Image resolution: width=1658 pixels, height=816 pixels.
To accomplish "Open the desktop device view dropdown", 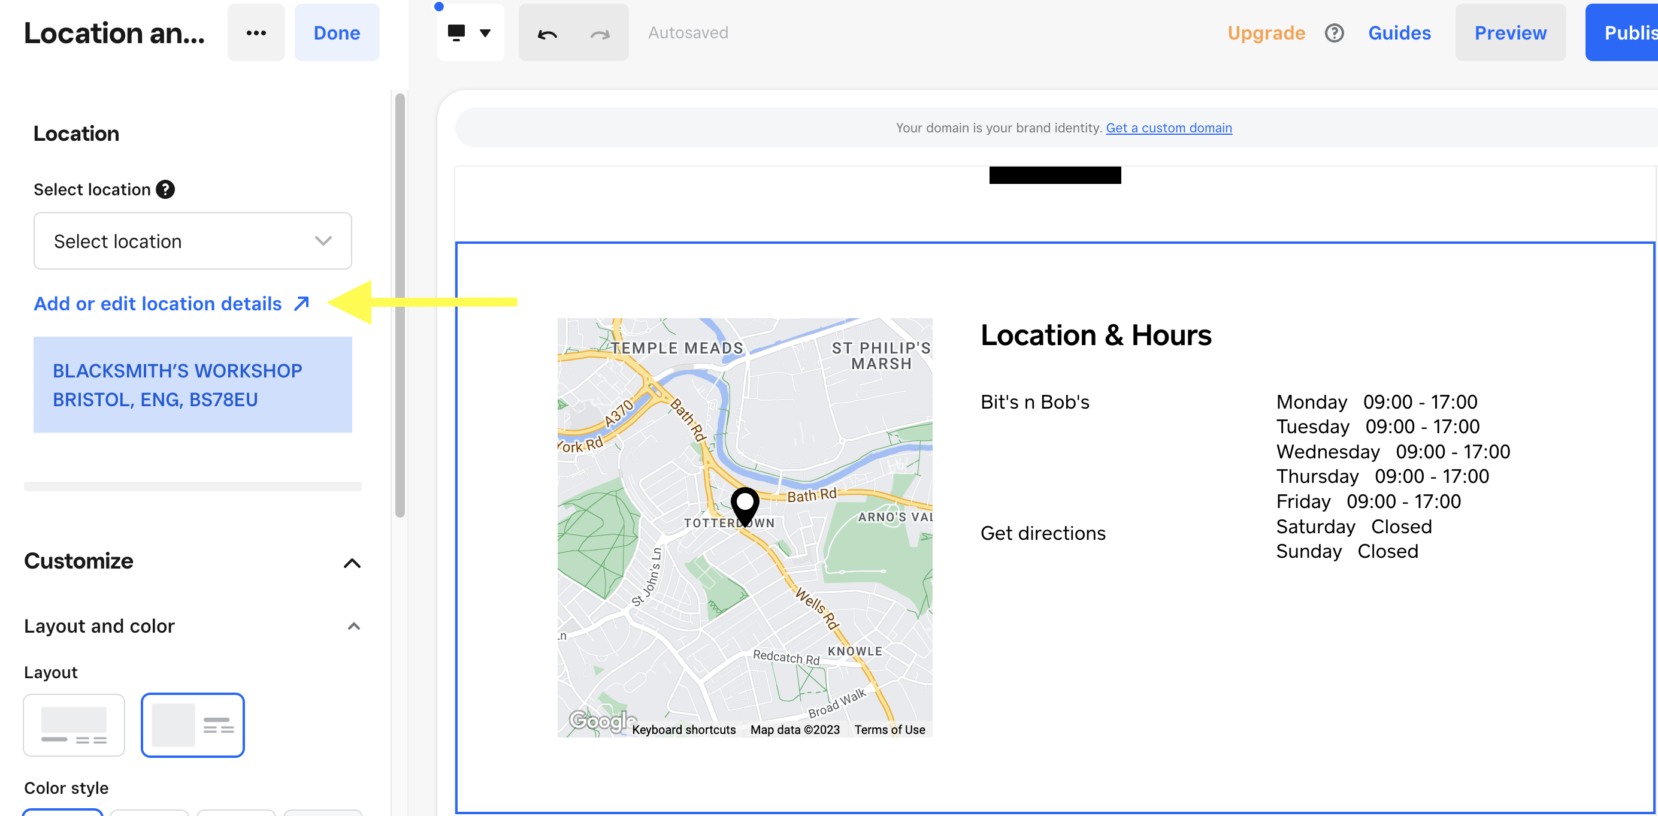I will pyautogui.click(x=470, y=33).
